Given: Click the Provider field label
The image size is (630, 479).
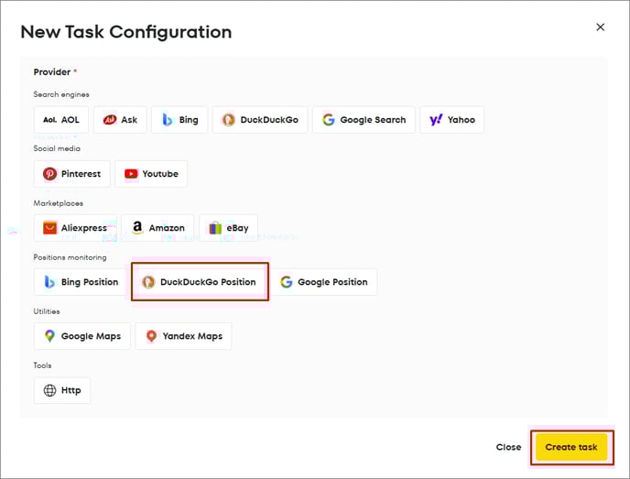Looking at the screenshot, I should pos(52,72).
